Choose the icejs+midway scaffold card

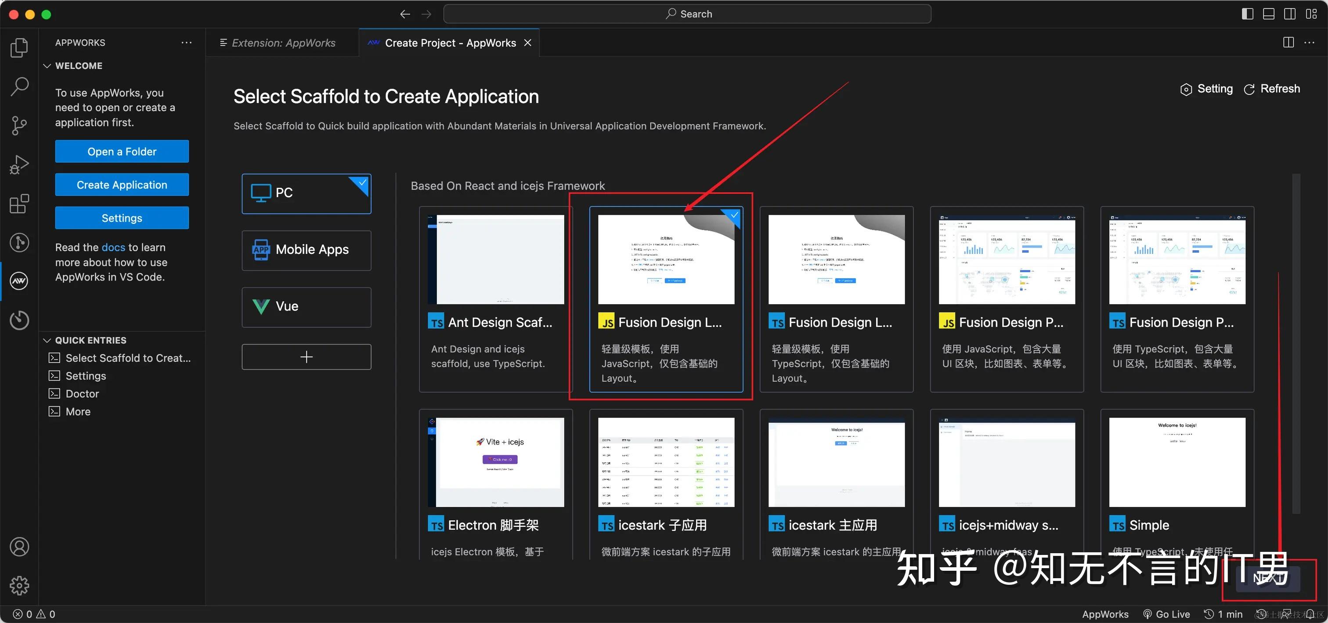coord(1007,484)
